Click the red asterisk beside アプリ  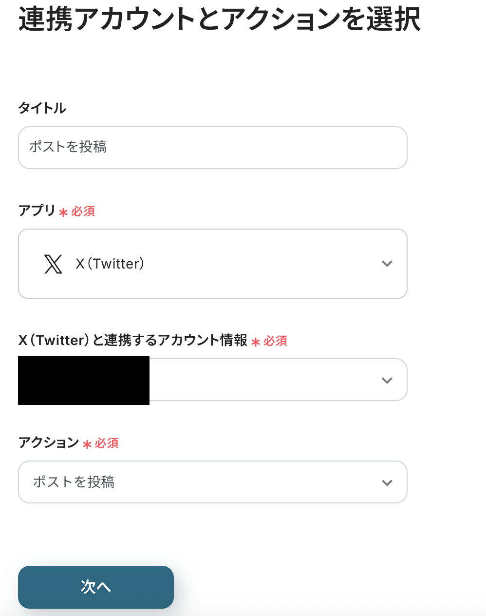tap(63, 212)
